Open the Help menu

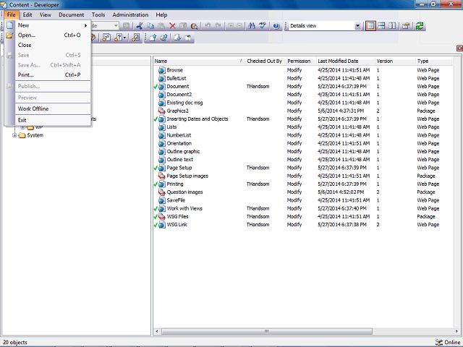point(161,14)
